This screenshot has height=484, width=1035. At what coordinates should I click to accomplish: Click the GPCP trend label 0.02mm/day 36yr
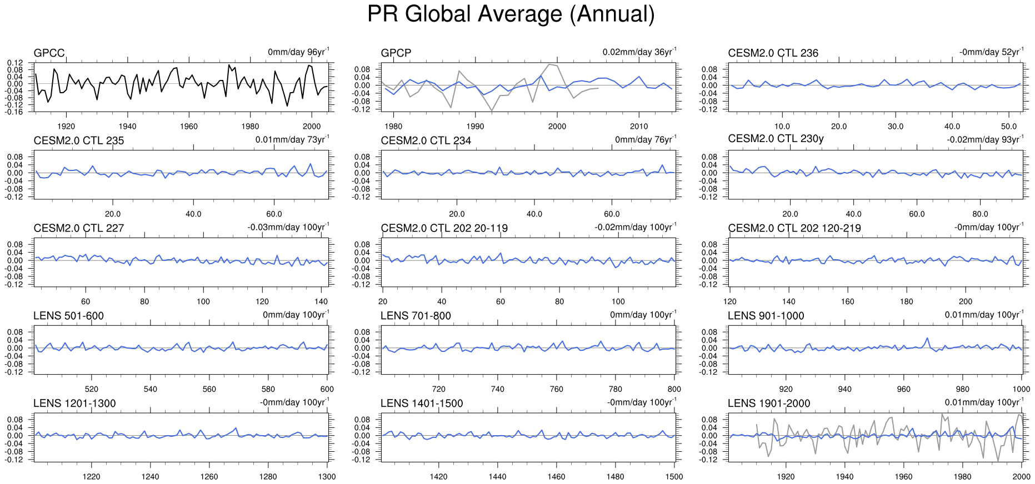[x=639, y=52]
